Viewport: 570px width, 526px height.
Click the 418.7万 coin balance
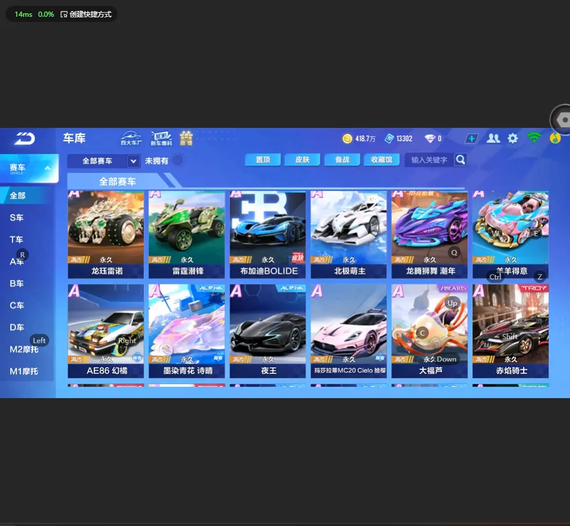(365, 139)
